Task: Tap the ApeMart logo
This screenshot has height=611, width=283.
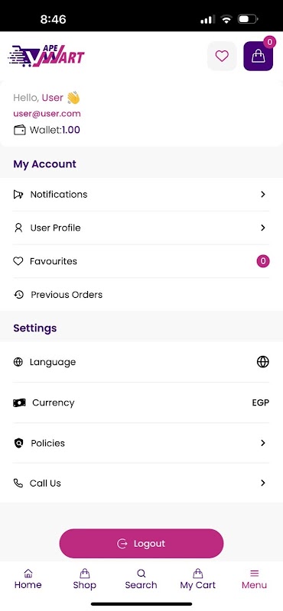Action: click(46, 56)
